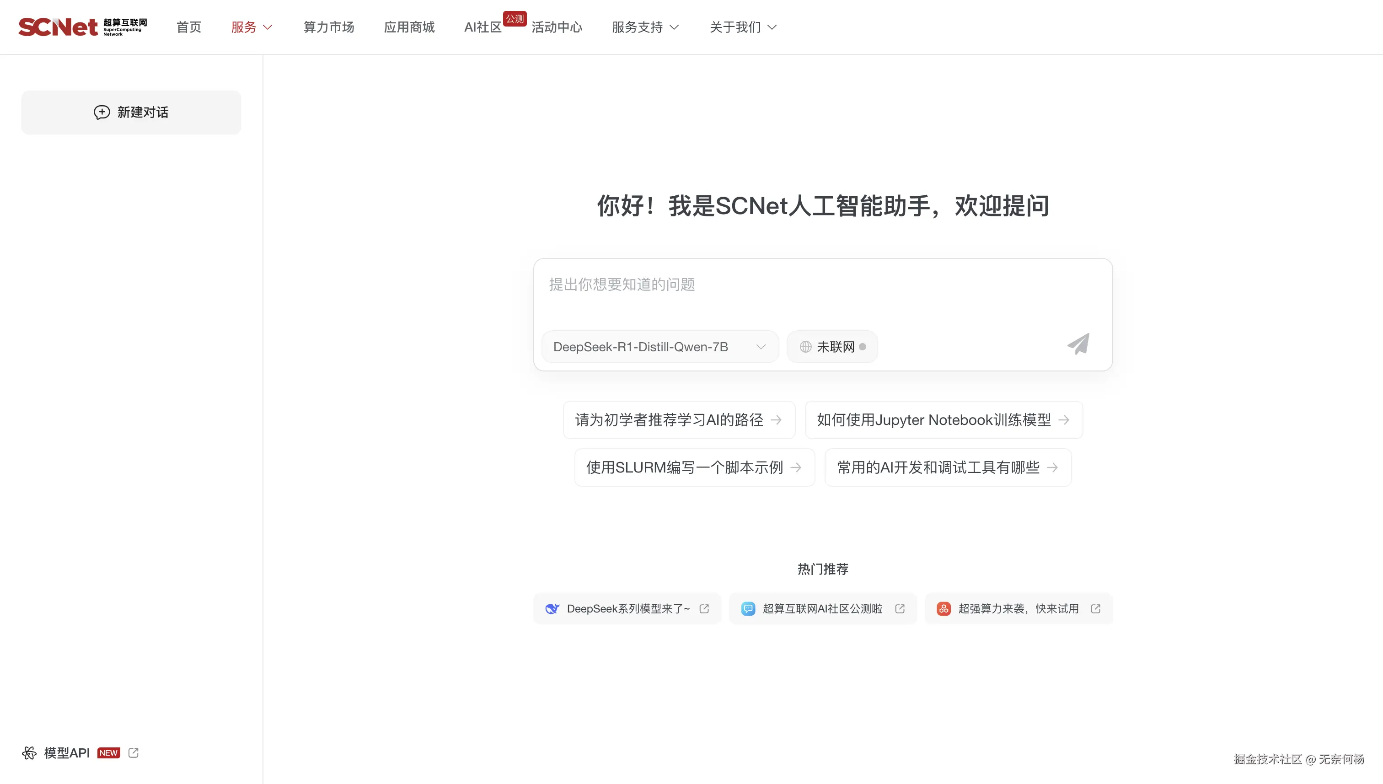Click the 新建对话 button

pyautogui.click(x=131, y=112)
